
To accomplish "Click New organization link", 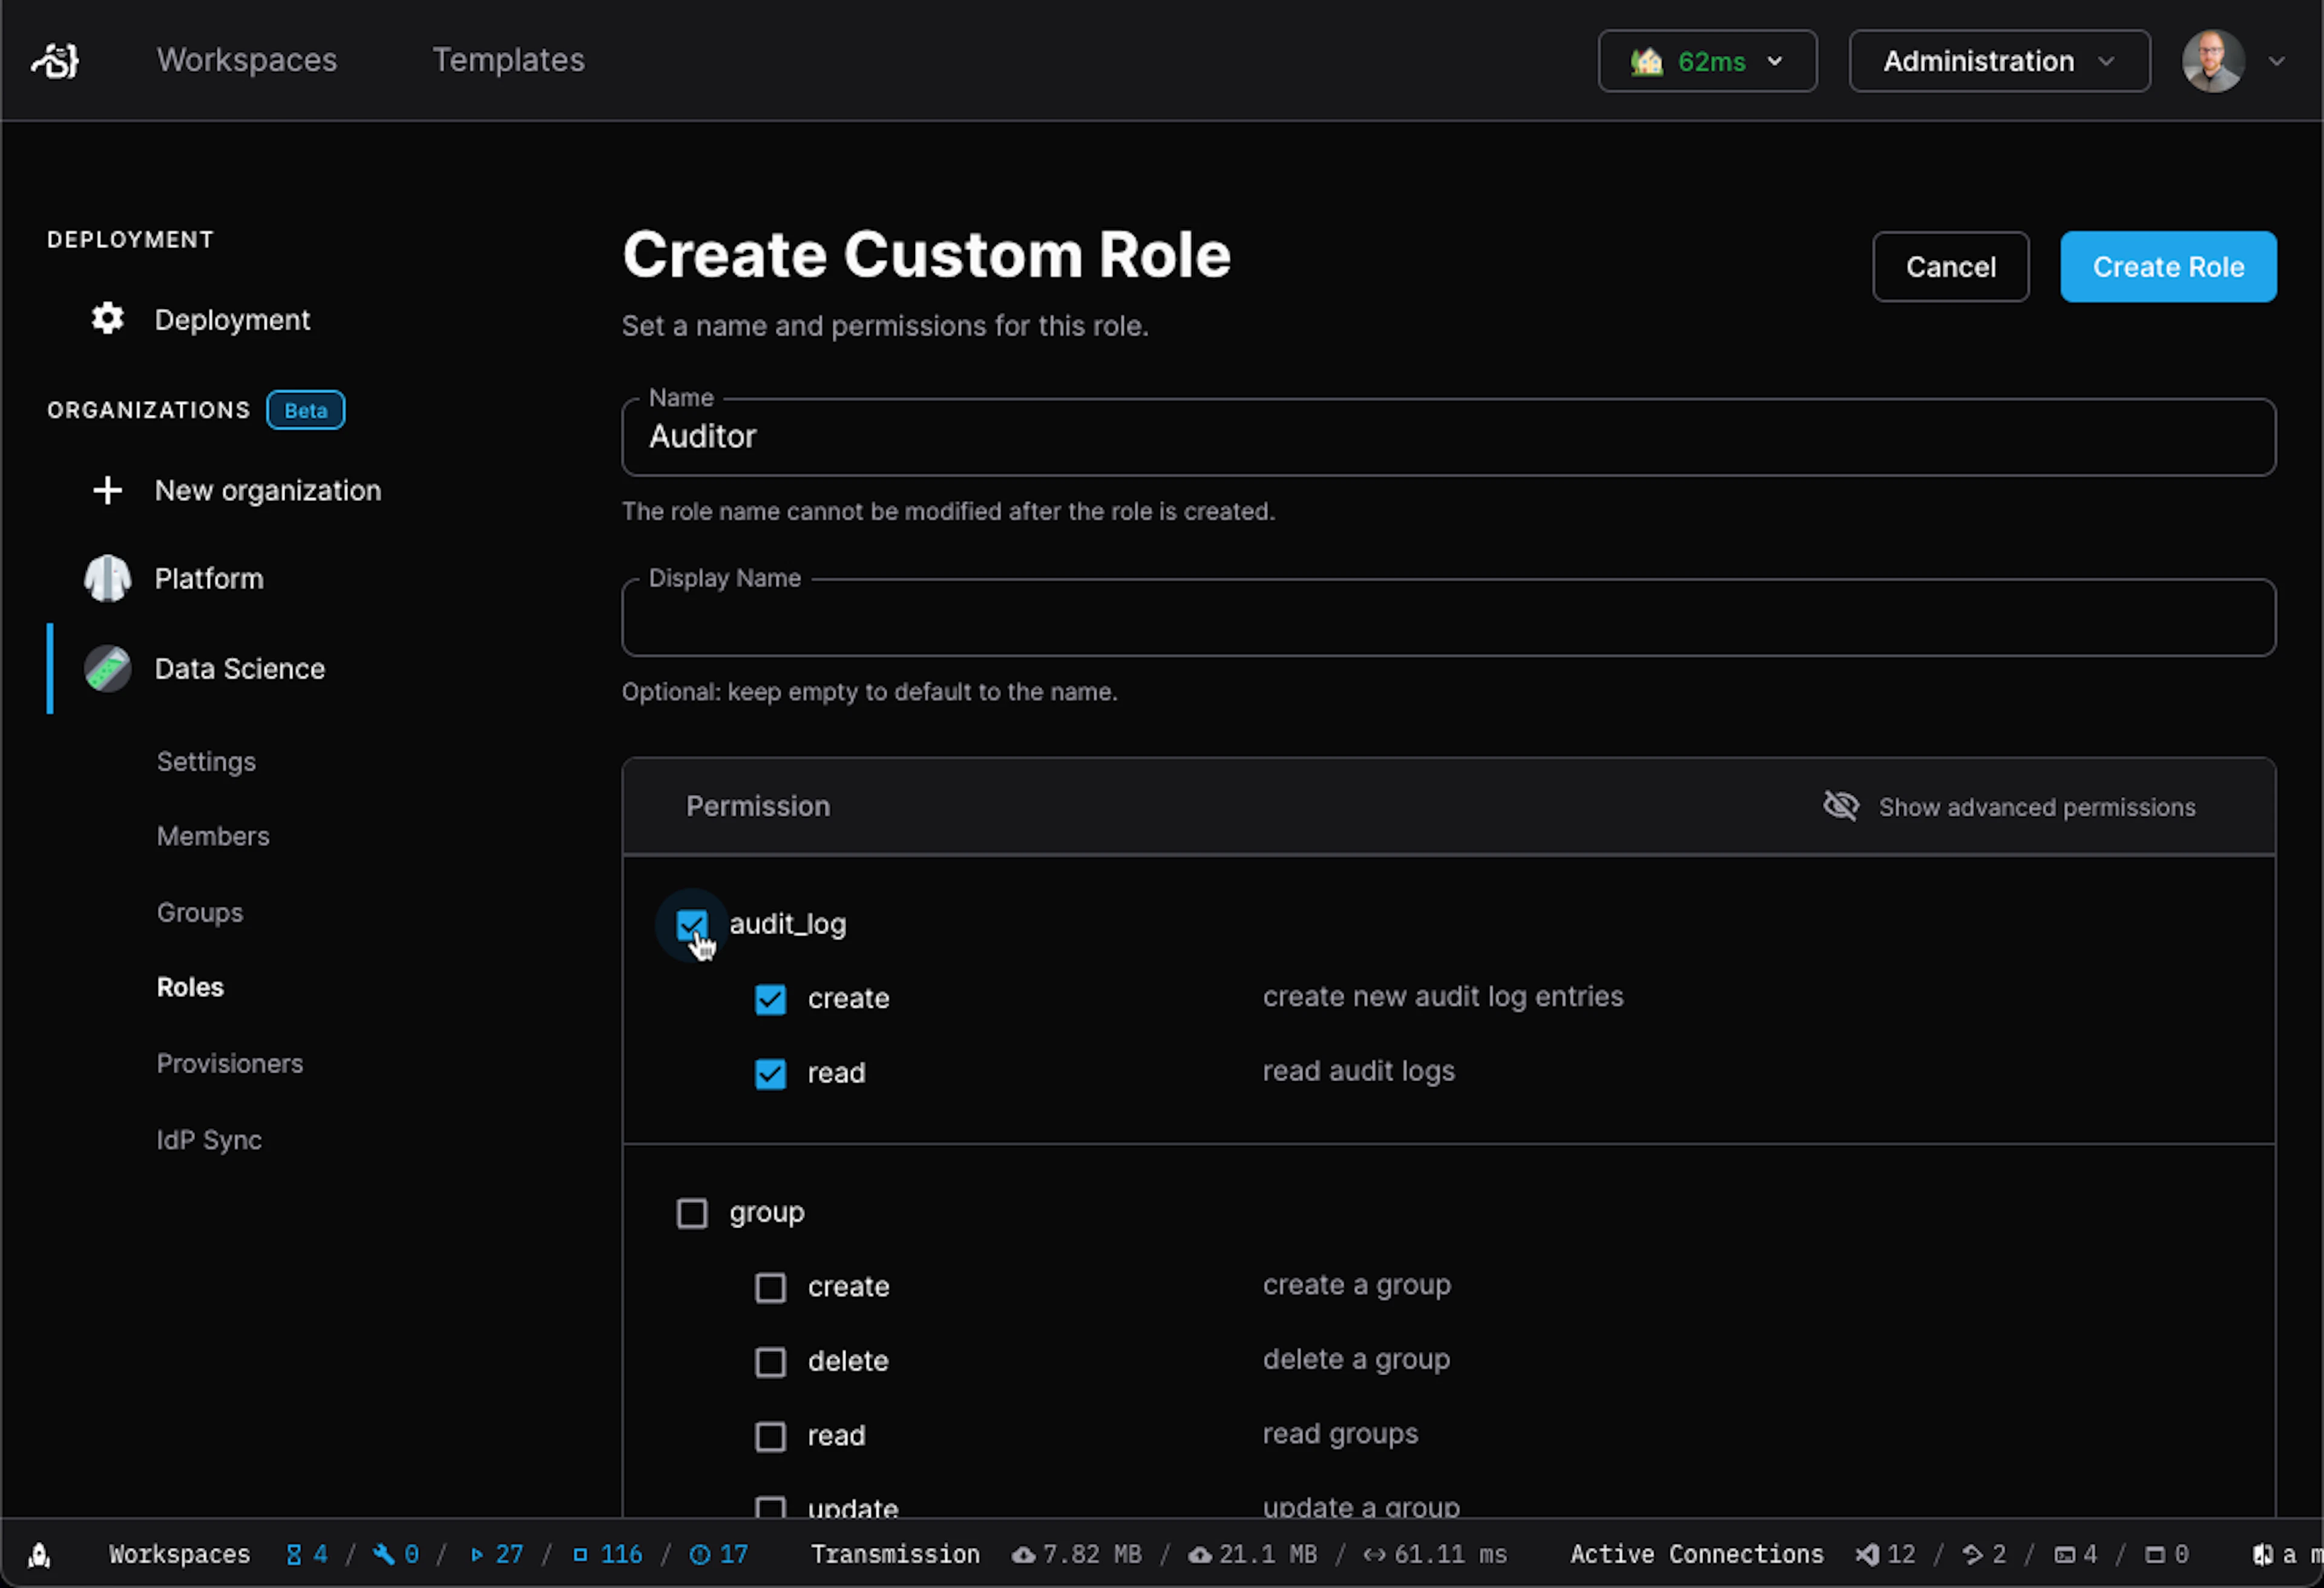I will point(267,491).
